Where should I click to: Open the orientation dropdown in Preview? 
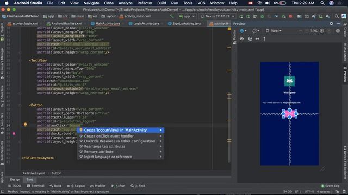pos(256,31)
